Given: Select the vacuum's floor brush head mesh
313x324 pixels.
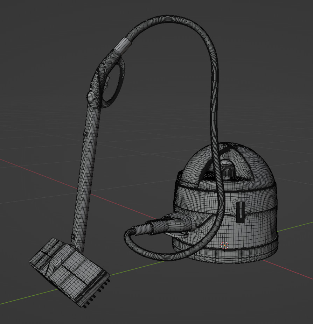Looking at the screenshot, I should click(69, 273).
